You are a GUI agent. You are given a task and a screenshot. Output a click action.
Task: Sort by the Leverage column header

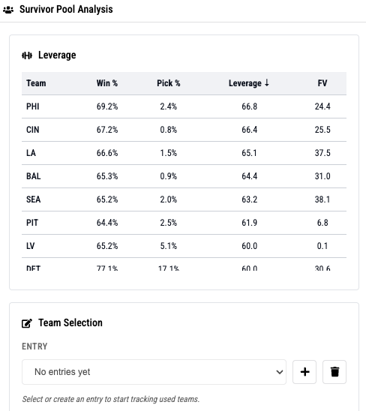click(245, 83)
